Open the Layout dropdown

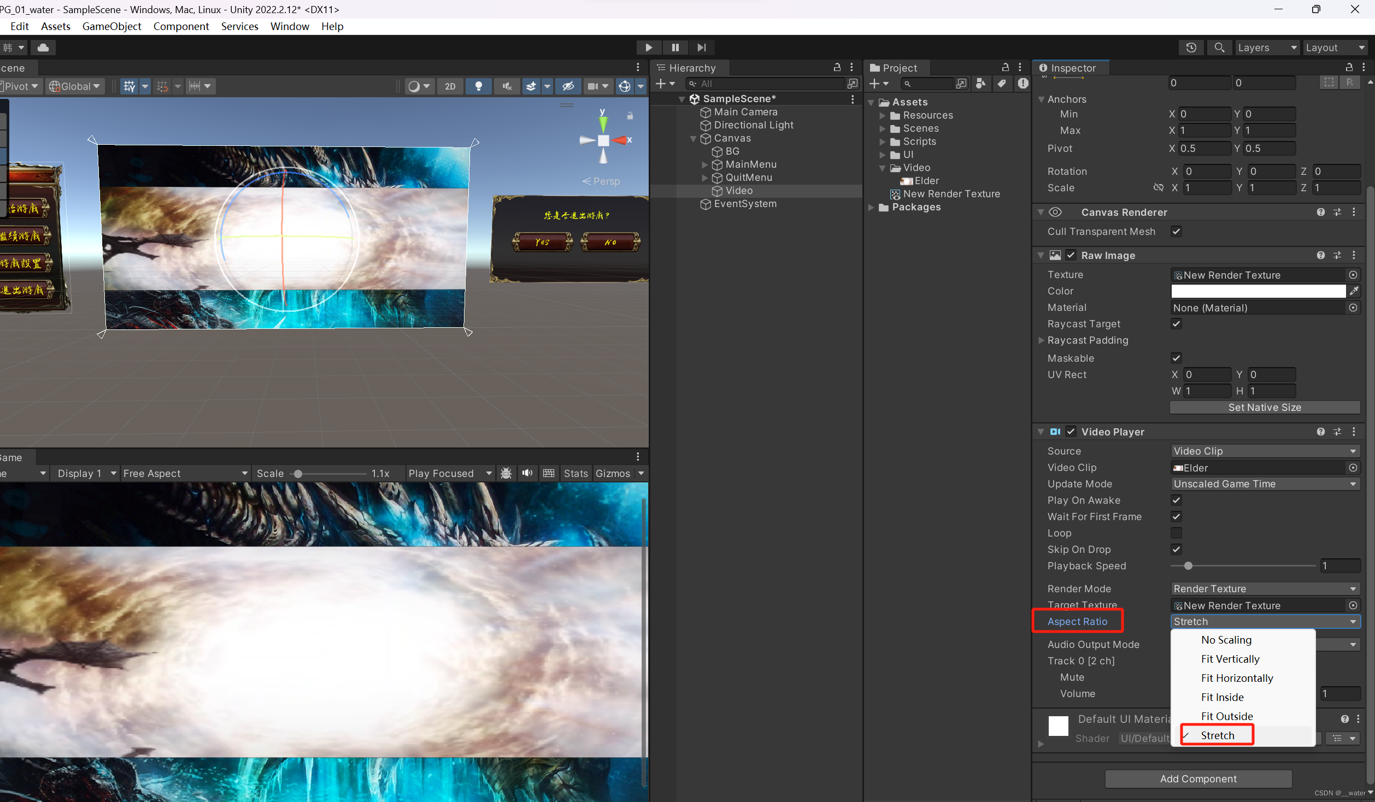[x=1335, y=48]
